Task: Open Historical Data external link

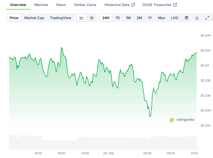Action: 119,5
